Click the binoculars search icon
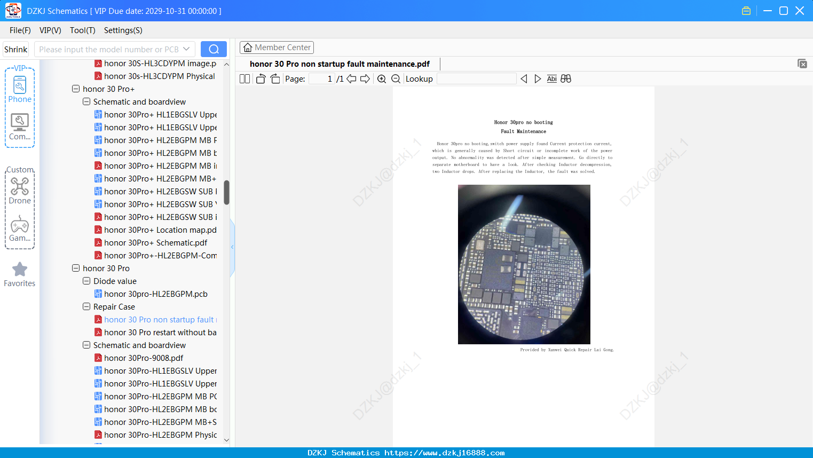The width and height of the screenshot is (813, 458). [566, 79]
